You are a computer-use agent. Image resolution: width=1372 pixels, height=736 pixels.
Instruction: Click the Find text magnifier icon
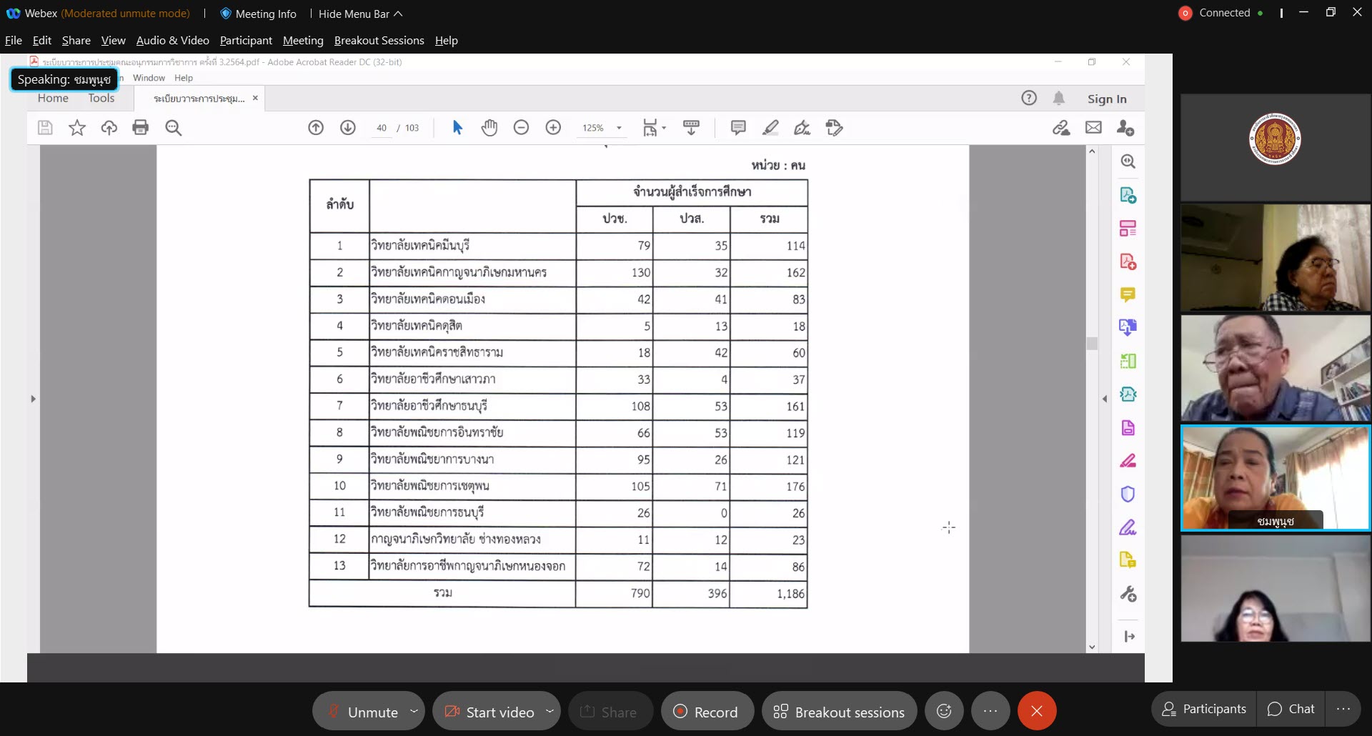[174, 128]
